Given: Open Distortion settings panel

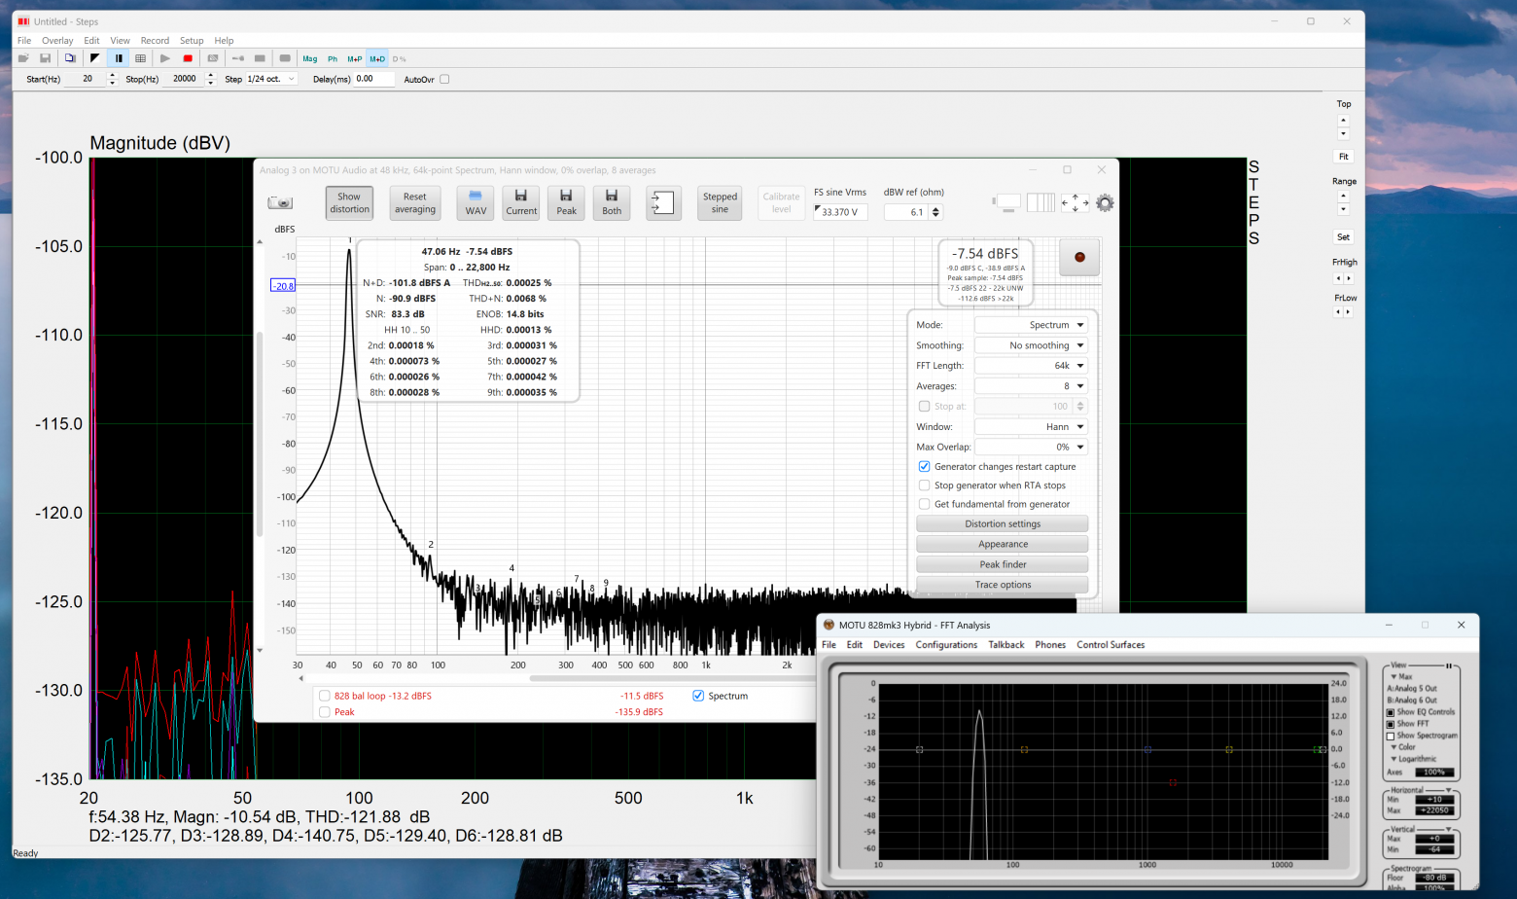Looking at the screenshot, I should [x=1003, y=524].
